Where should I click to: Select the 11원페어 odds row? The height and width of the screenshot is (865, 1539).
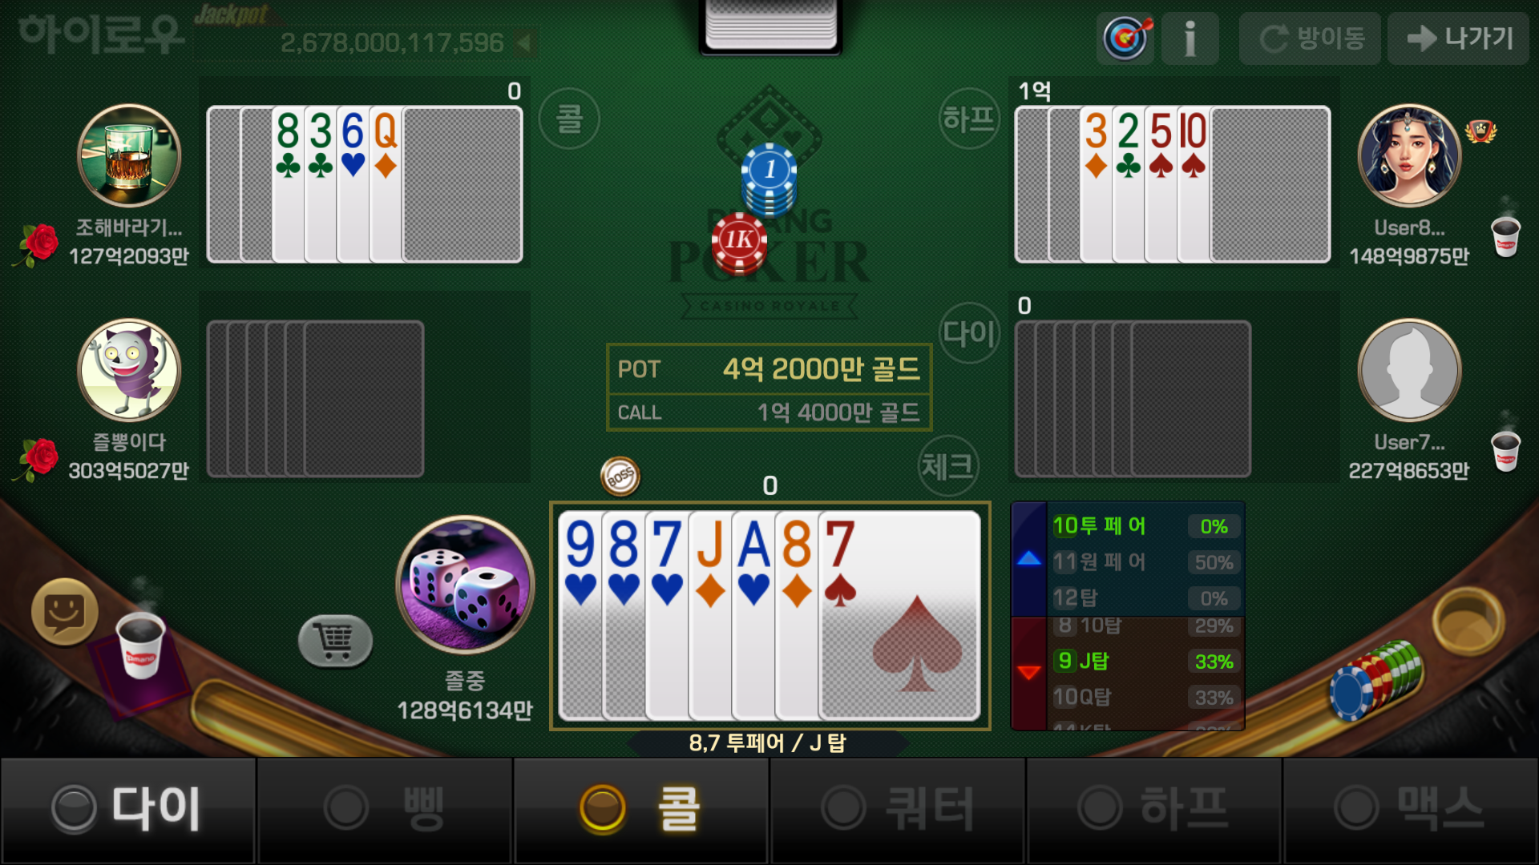(1146, 562)
